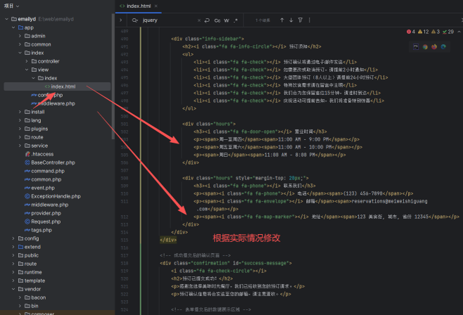Toggle regex search option
The image size is (463, 315).
pos(236,20)
